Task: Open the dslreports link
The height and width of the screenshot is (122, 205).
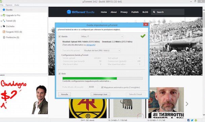Action: pyautogui.click(x=91, y=45)
